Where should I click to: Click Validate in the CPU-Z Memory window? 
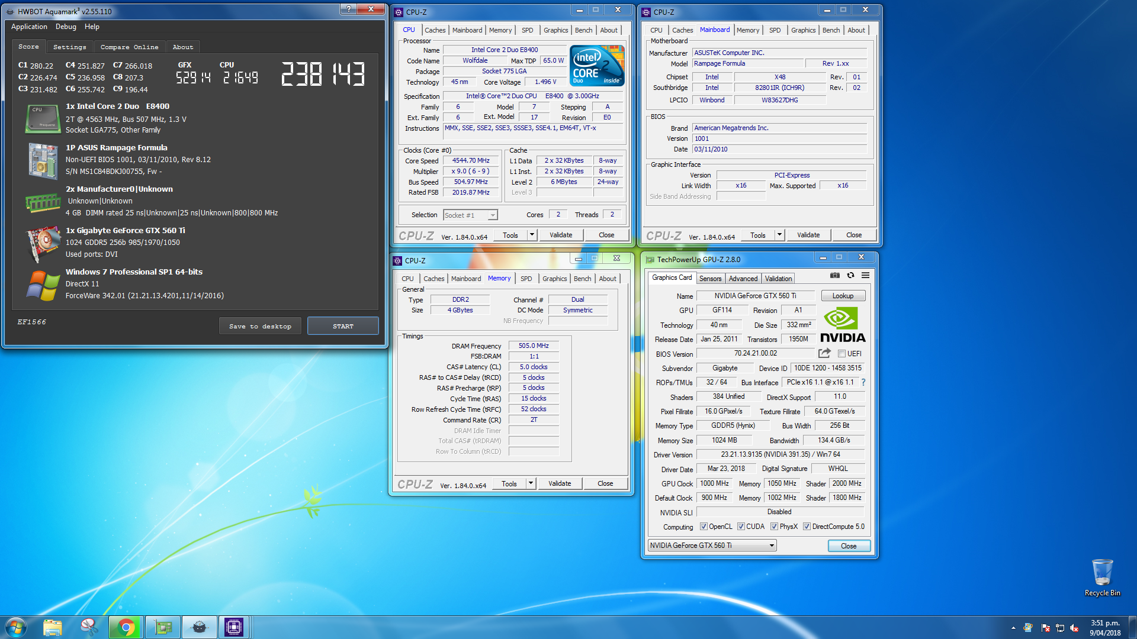coord(560,483)
